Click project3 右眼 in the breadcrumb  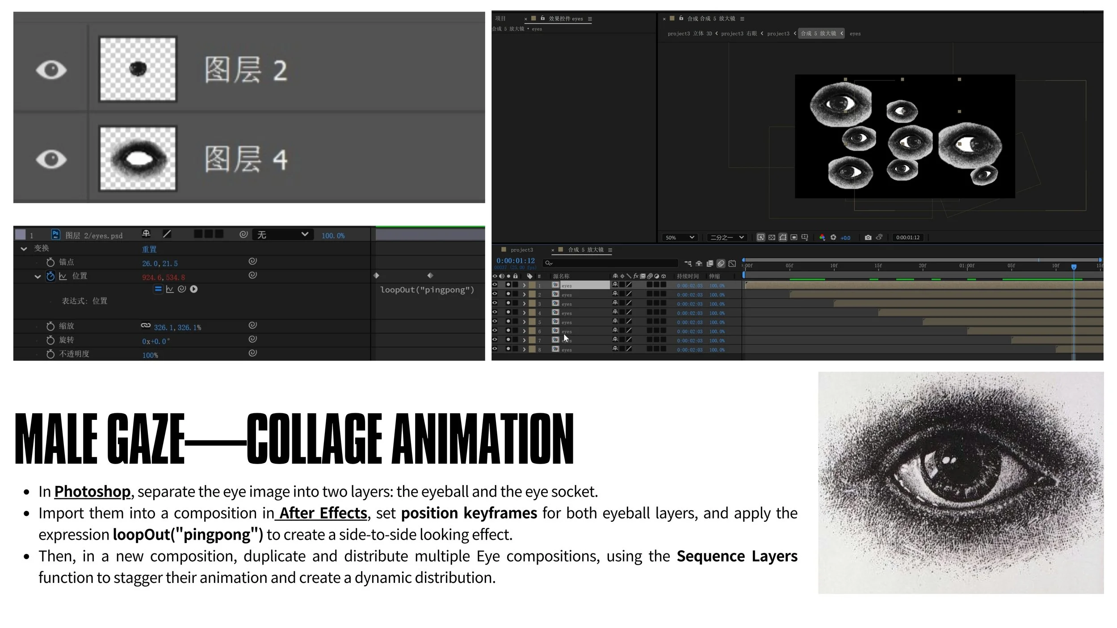(739, 33)
